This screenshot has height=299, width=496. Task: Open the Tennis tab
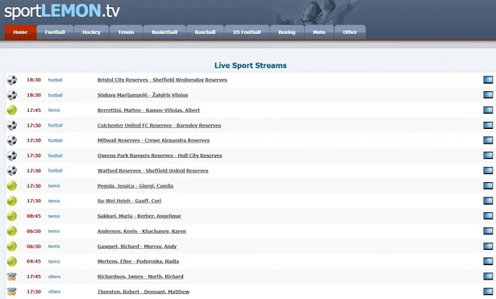pos(126,32)
